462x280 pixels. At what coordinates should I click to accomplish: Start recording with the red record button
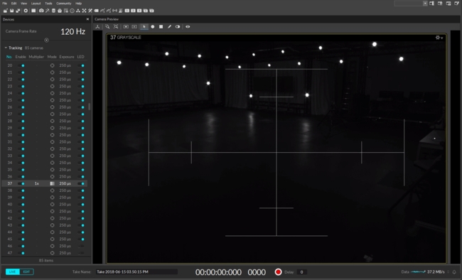click(278, 271)
